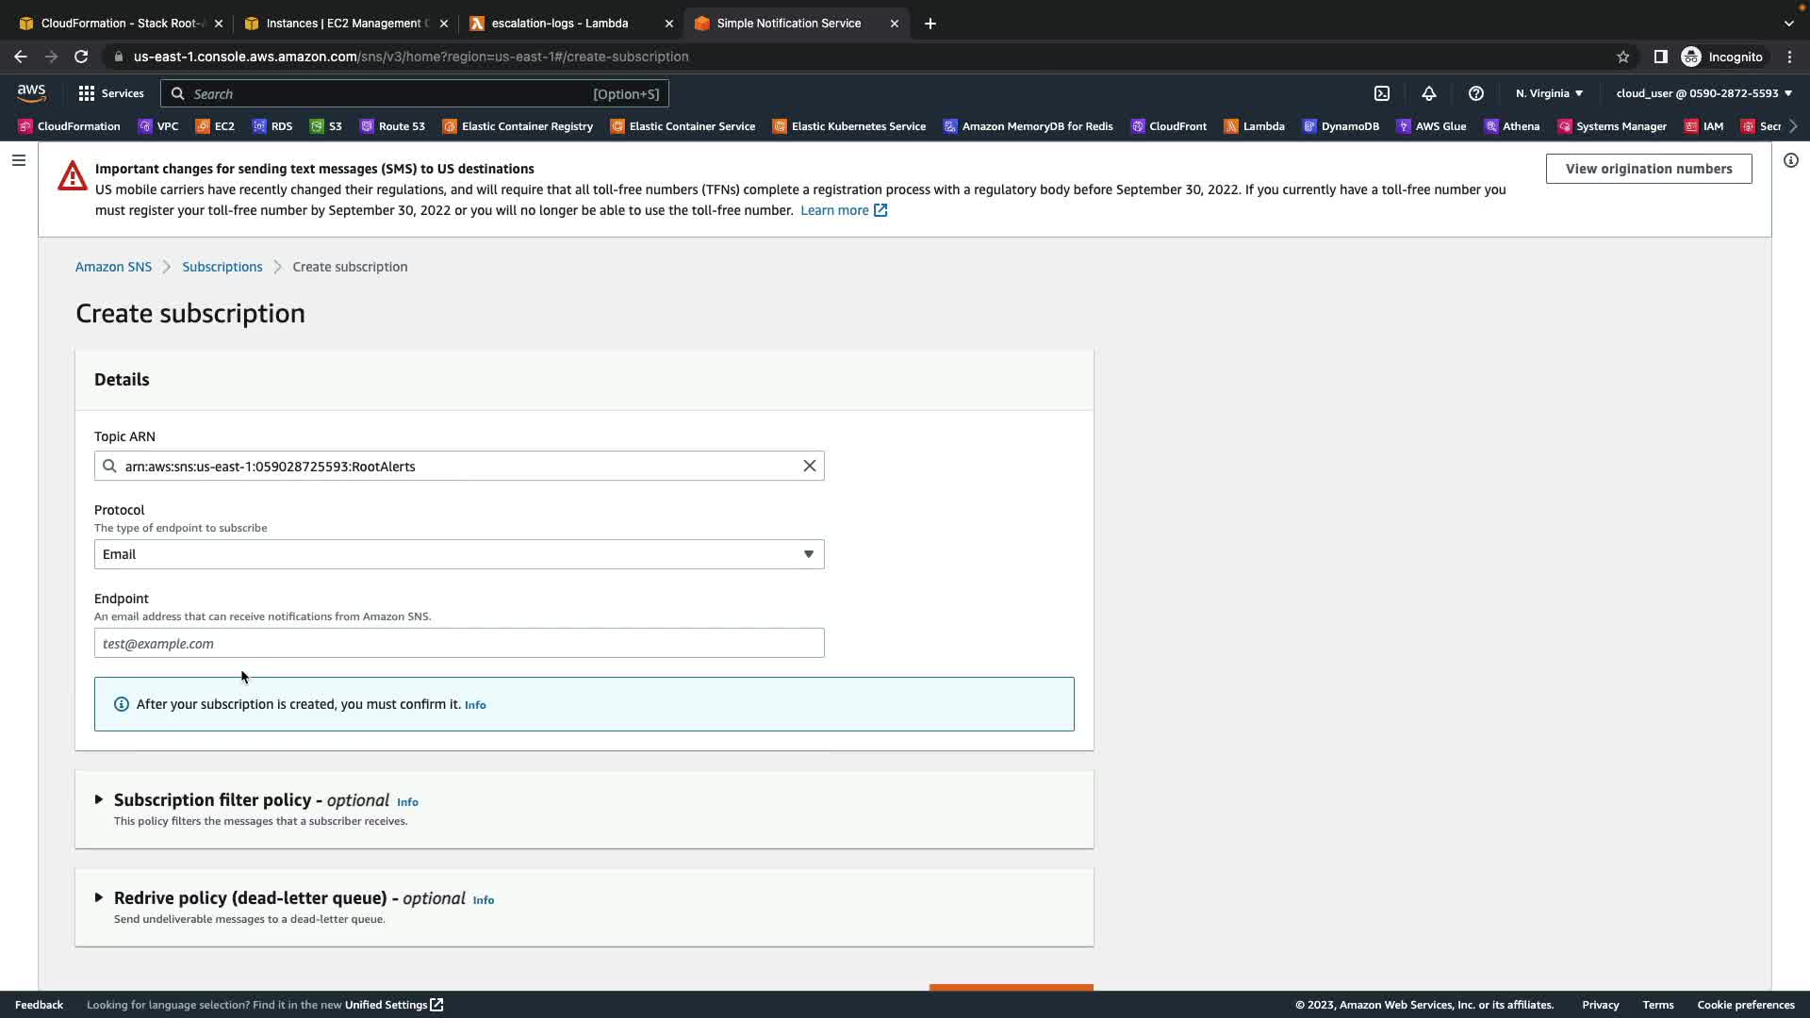Go to Subscriptions breadcrumb link
The width and height of the screenshot is (1810, 1018).
coord(222,267)
